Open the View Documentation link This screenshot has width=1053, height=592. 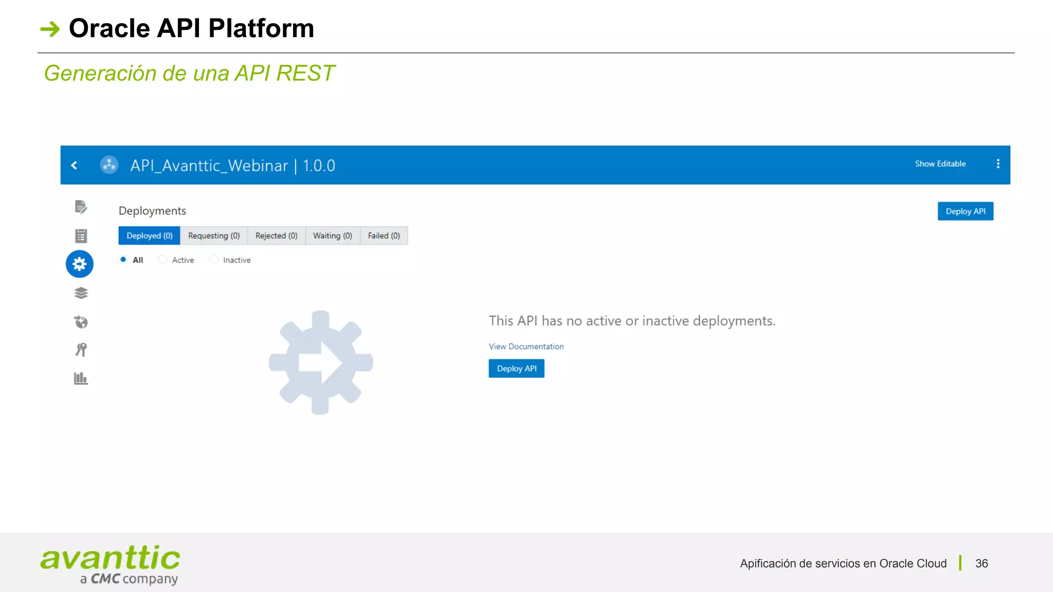526,346
